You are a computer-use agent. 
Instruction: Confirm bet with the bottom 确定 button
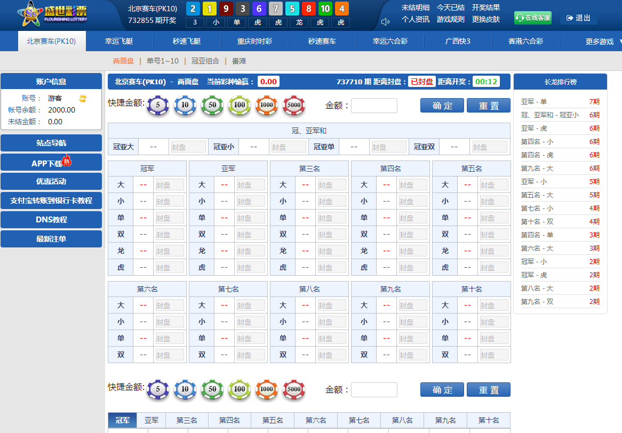442,390
